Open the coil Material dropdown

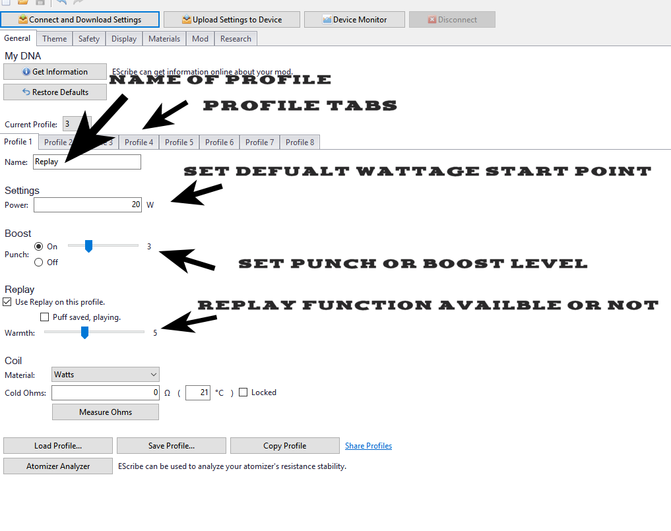click(106, 375)
